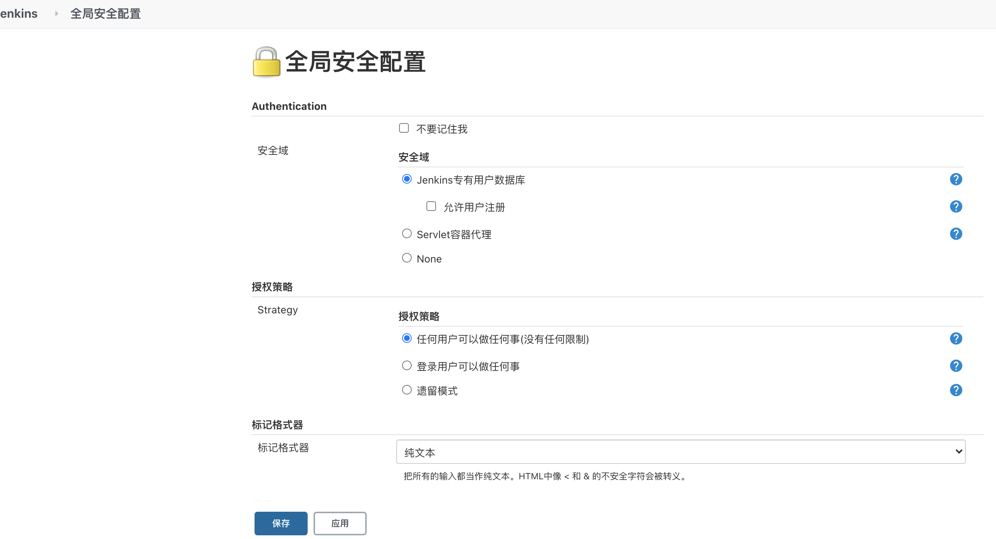The image size is (996, 539).
Task: Select Servlet容器代理 radio button
Action: coord(407,234)
